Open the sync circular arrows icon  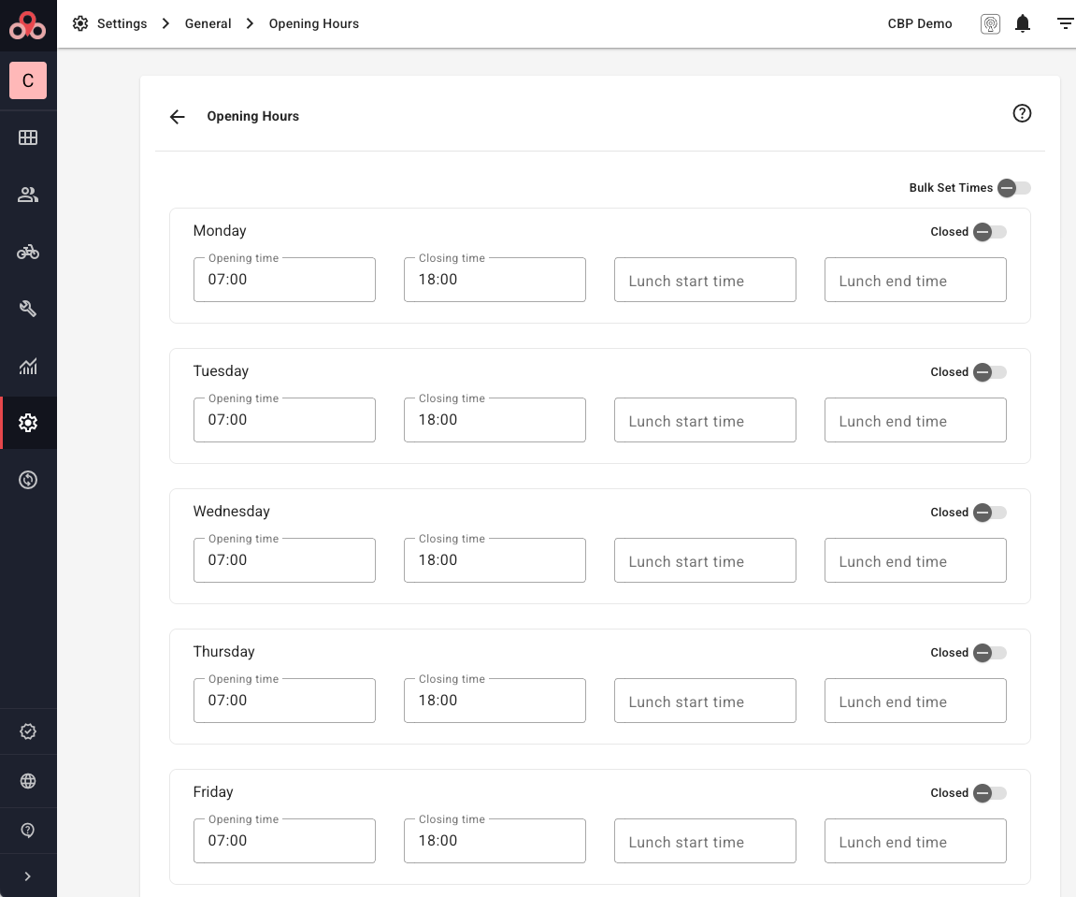pos(28,480)
